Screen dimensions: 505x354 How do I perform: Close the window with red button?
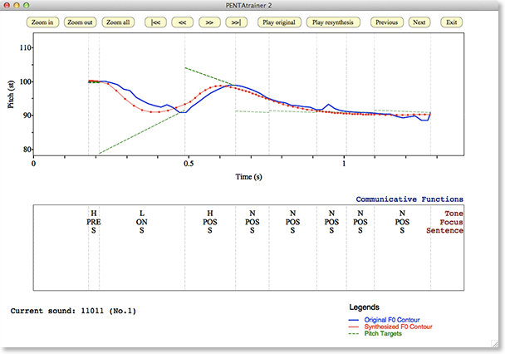click(x=7, y=5)
